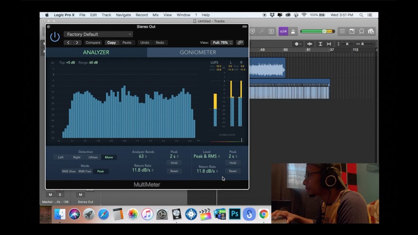Toggle the waveform zoom button
Image resolution: width=418 pixels, height=235 pixels.
(x=310, y=44)
